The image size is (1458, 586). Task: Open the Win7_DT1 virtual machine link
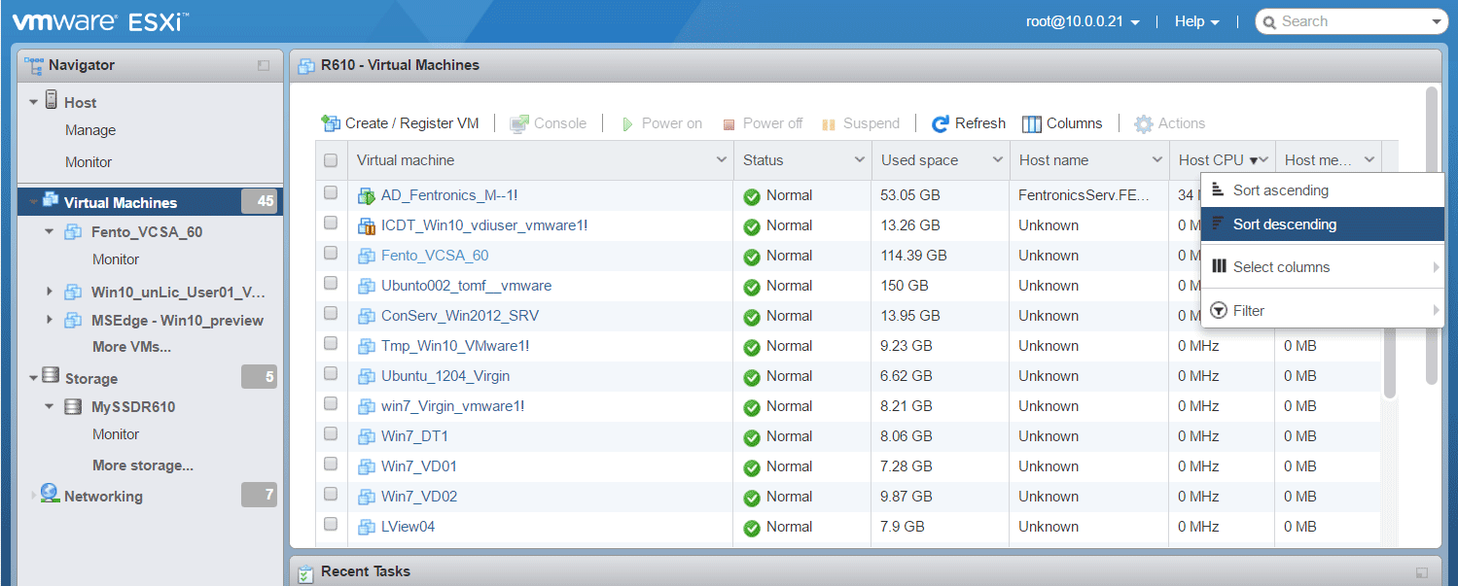click(x=414, y=436)
